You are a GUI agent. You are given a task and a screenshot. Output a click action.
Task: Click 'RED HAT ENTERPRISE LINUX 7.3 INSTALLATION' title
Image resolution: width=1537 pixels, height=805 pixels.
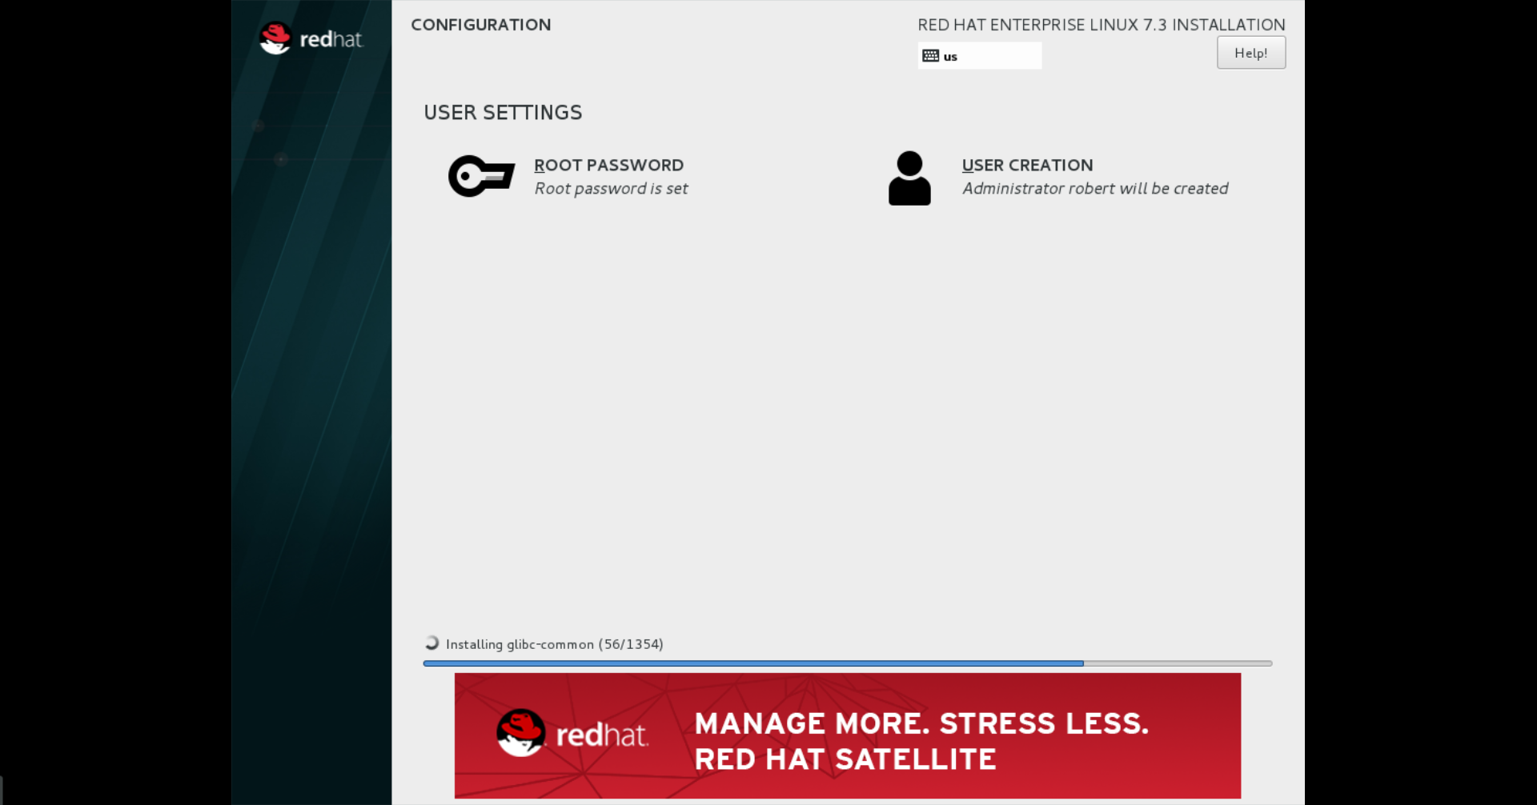coord(1101,25)
